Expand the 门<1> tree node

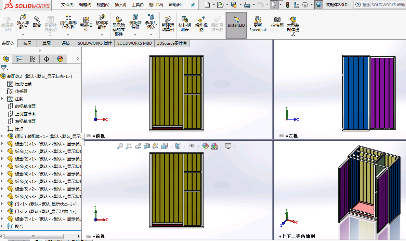[x=2, y=204]
